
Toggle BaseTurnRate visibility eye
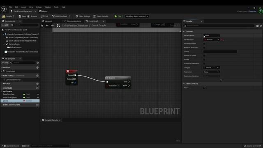click(38, 94)
